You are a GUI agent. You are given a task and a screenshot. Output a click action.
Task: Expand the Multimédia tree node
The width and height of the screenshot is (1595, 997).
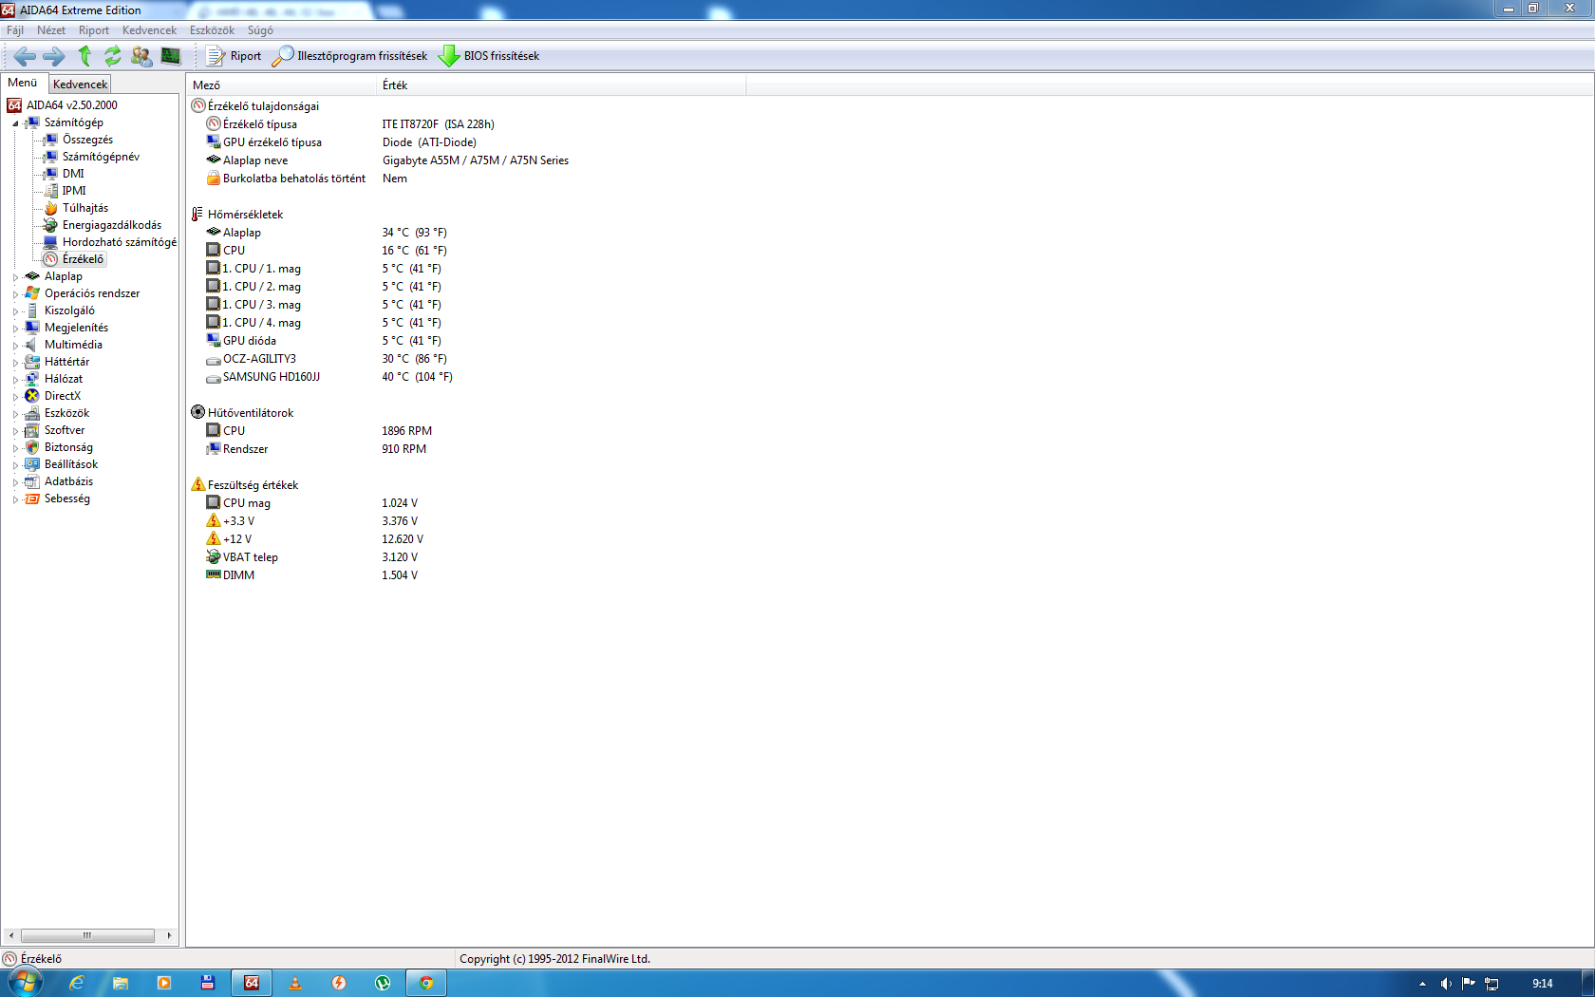point(15,346)
